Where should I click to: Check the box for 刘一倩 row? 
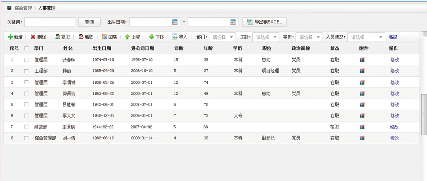[26, 138]
